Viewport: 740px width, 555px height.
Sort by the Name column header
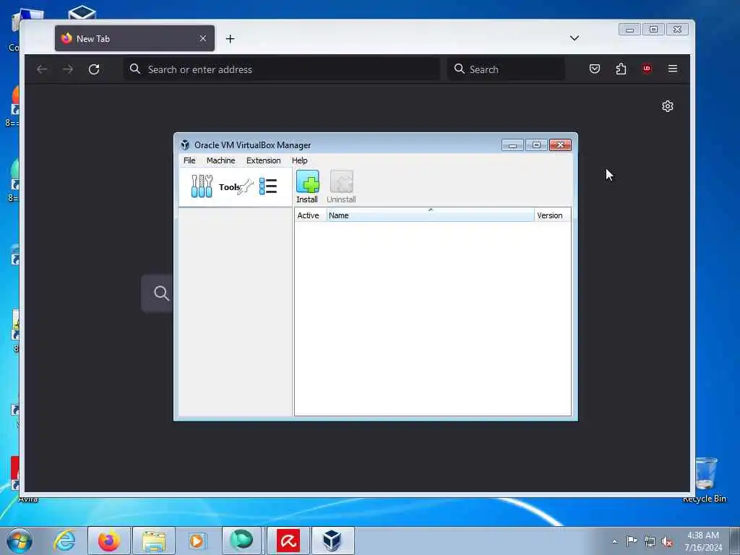(x=430, y=215)
